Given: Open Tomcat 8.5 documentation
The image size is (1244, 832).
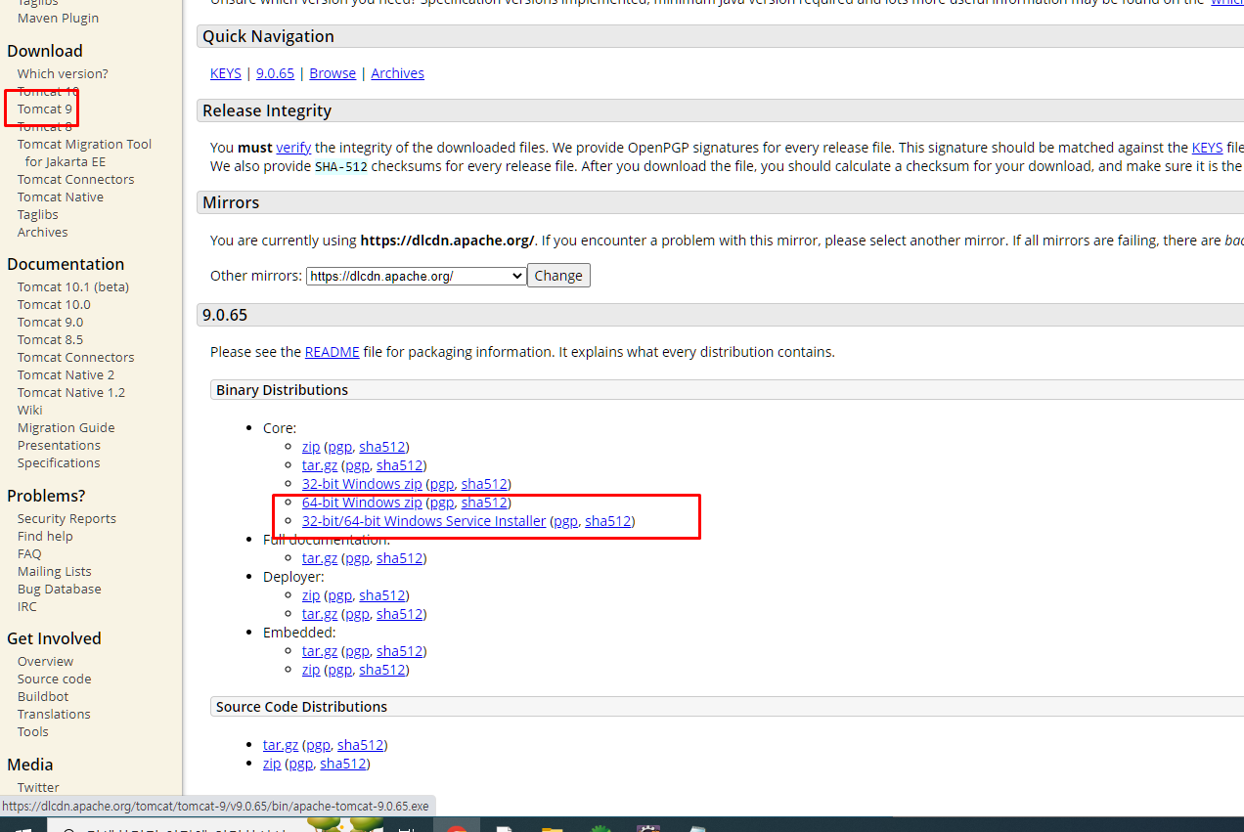Looking at the screenshot, I should point(51,339).
